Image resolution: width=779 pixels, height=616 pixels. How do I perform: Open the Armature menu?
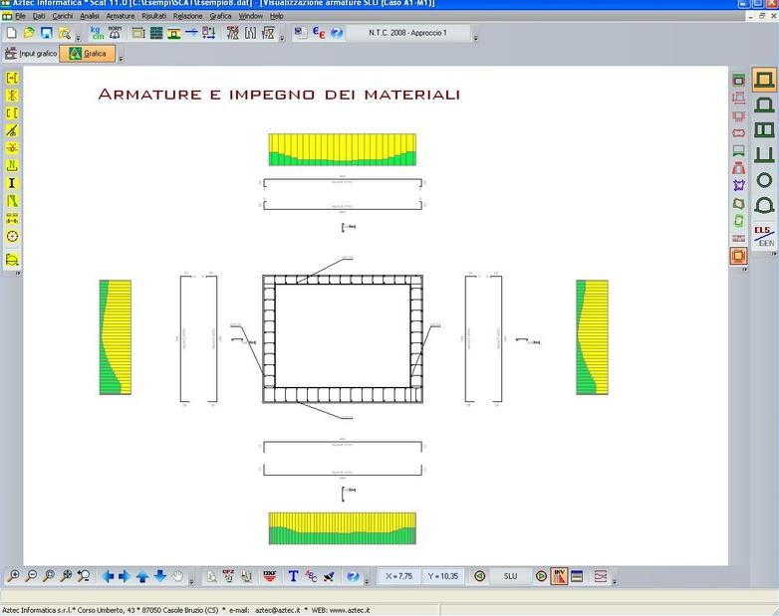(120, 17)
